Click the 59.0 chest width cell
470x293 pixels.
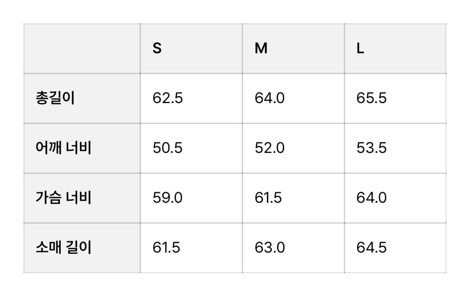168,198
